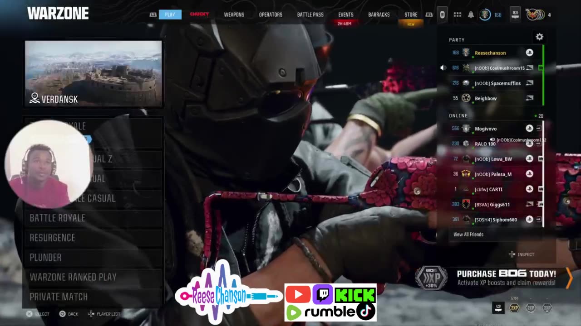Viewport: 581px width, 326px height.
Task: Open the party emblems cluster beside 4
Action: point(535,15)
